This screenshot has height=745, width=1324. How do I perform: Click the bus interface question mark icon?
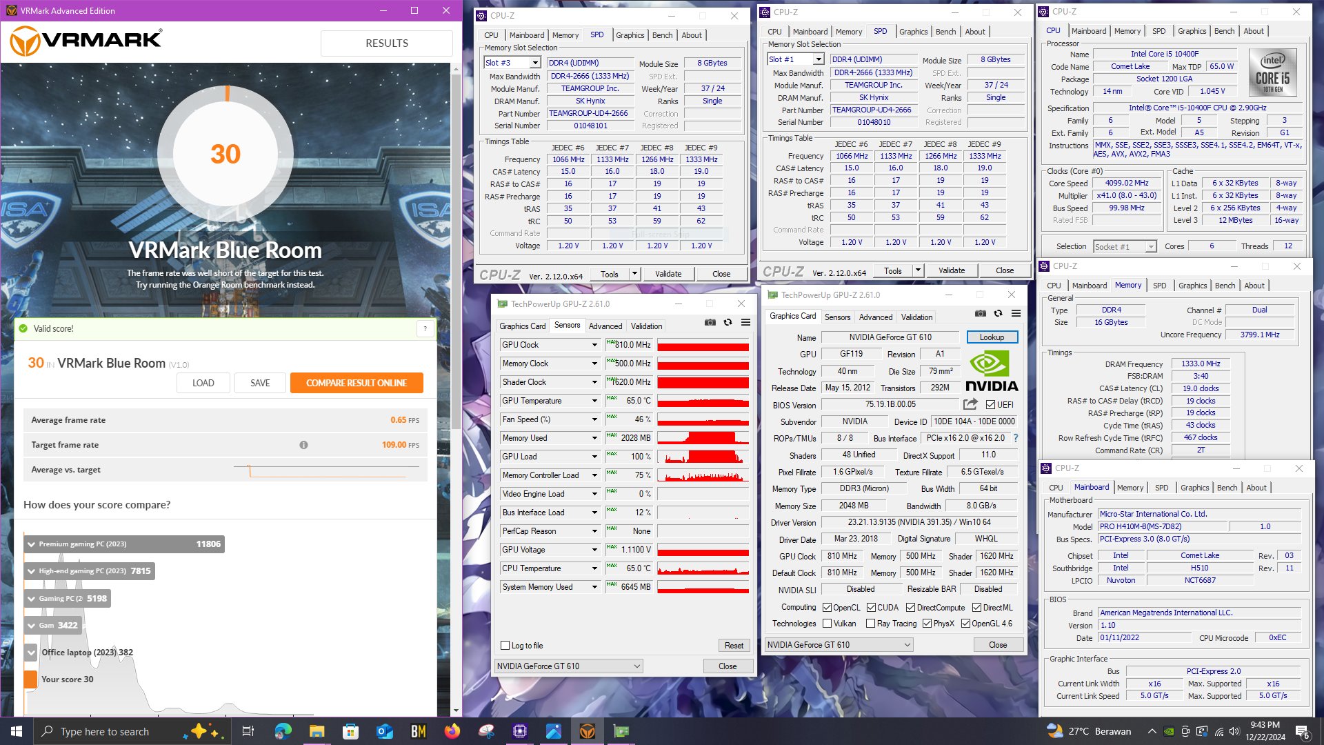[1015, 438]
